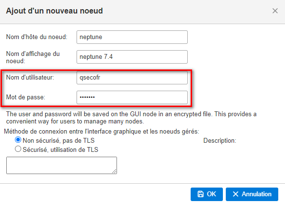Focus the node hostname field containing neptune

point(132,37)
